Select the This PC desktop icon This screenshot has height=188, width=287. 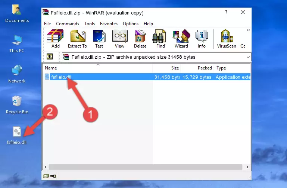17,44
